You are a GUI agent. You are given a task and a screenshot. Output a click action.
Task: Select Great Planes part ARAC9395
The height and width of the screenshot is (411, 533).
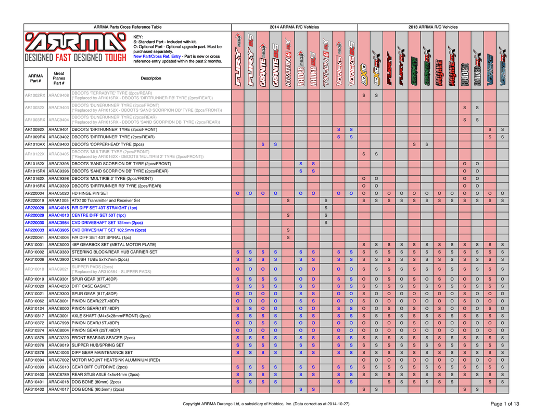(x=58, y=164)
